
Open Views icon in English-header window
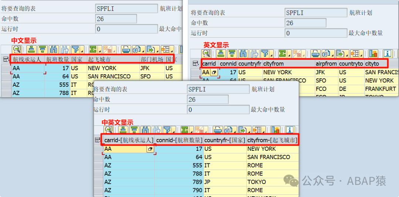326,54
